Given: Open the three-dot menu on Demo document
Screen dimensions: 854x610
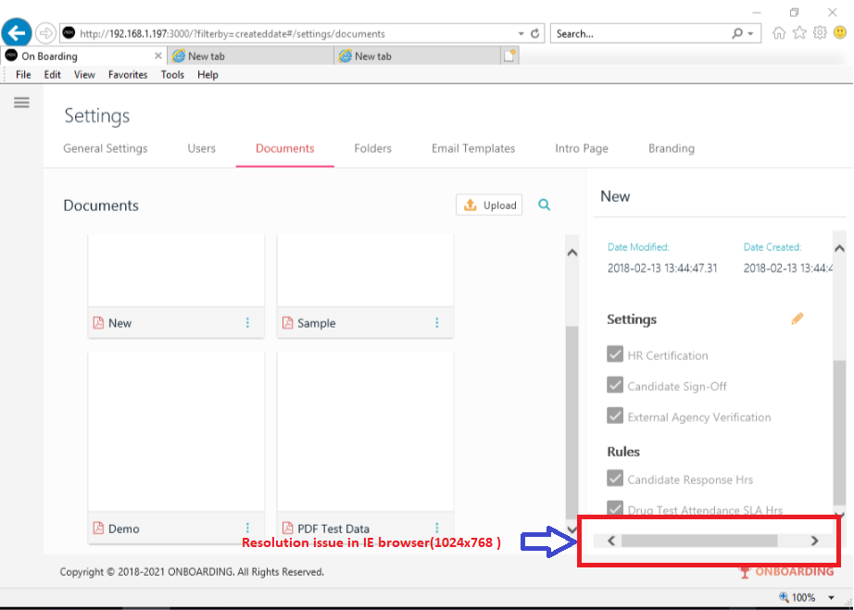Looking at the screenshot, I should (x=247, y=528).
